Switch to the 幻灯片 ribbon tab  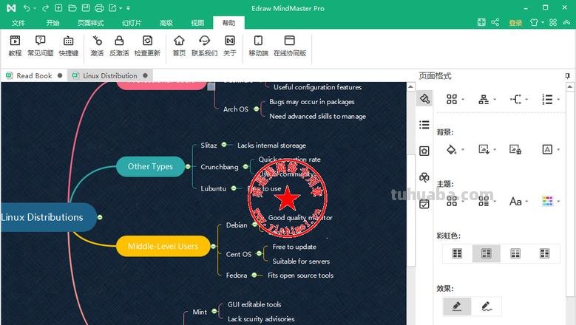click(132, 23)
